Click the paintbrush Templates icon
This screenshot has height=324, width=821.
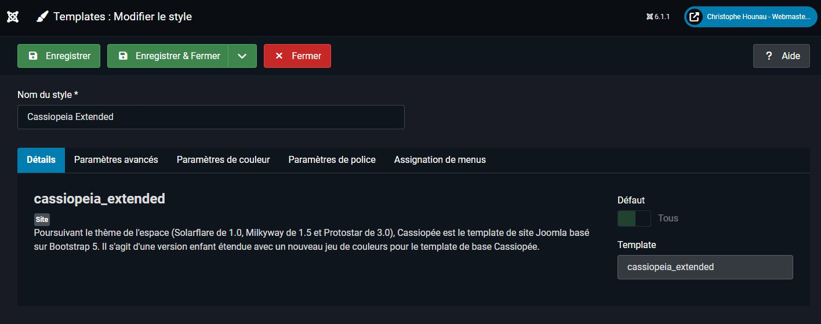point(42,17)
